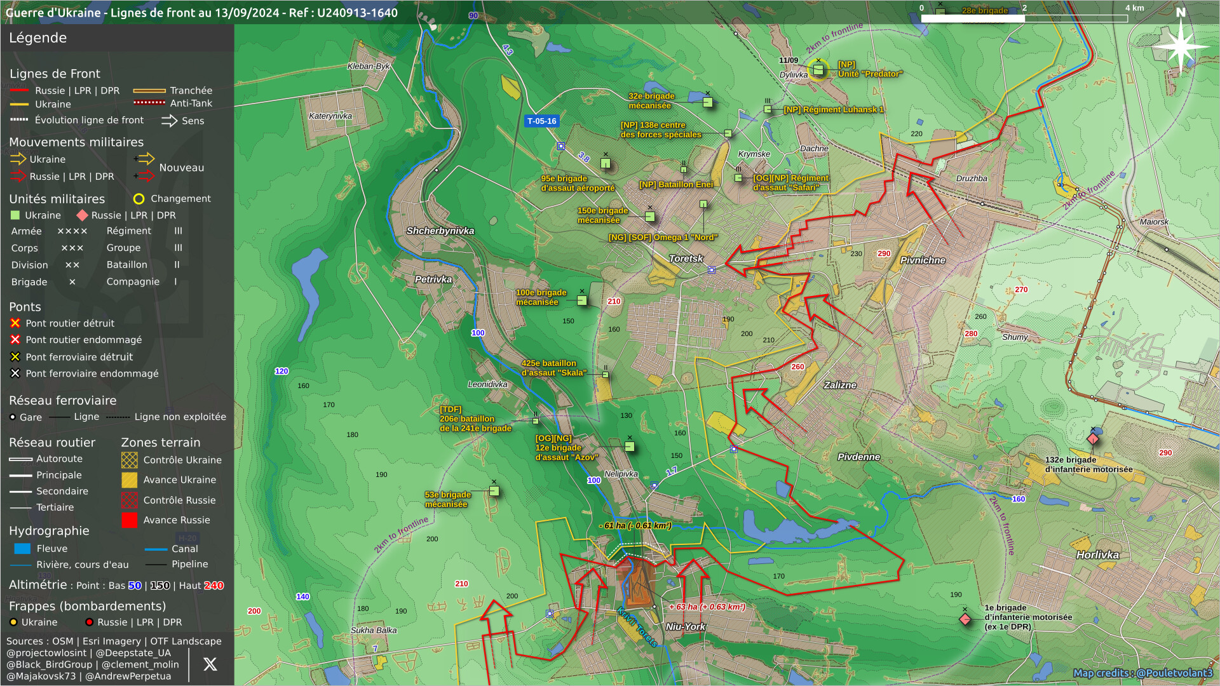
Task: Click the Changement yellow circle legend symbol
Action: pos(139,199)
